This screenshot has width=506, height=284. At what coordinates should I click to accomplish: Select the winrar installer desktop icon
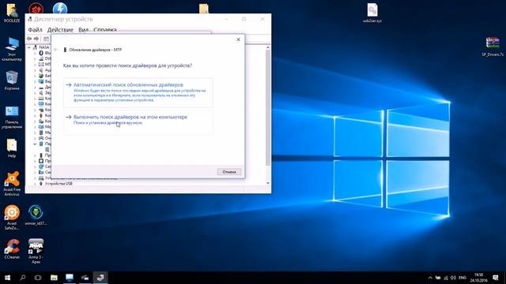pos(36,215)
